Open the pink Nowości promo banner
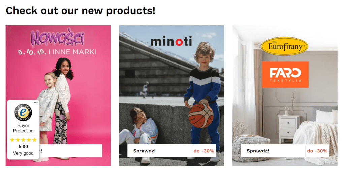This screenshot has height=177, width=345. (x=58, y=96)
